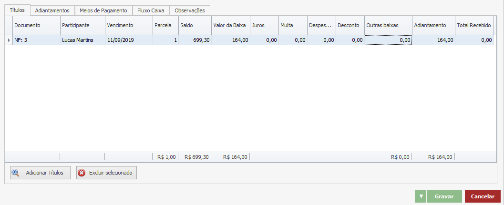This screenshot has height=205, width=504.
Task: Select the Juros cell in the NF: 3 row
Action: click(x=264, y=40)
